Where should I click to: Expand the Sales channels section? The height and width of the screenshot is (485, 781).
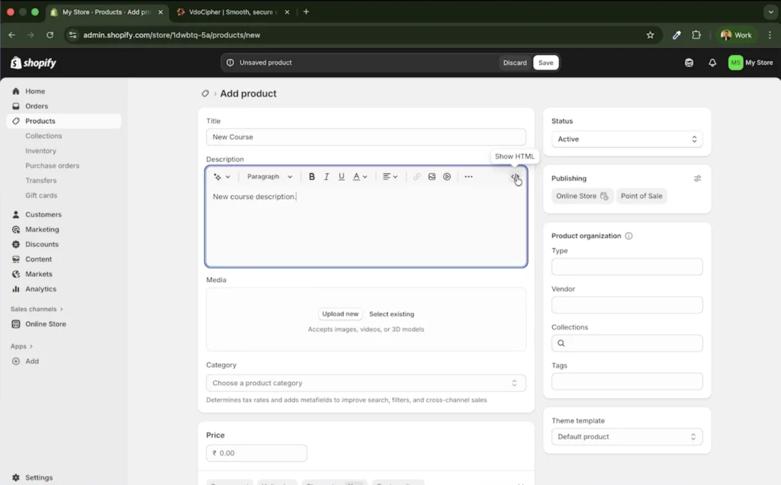click(37, 309)
